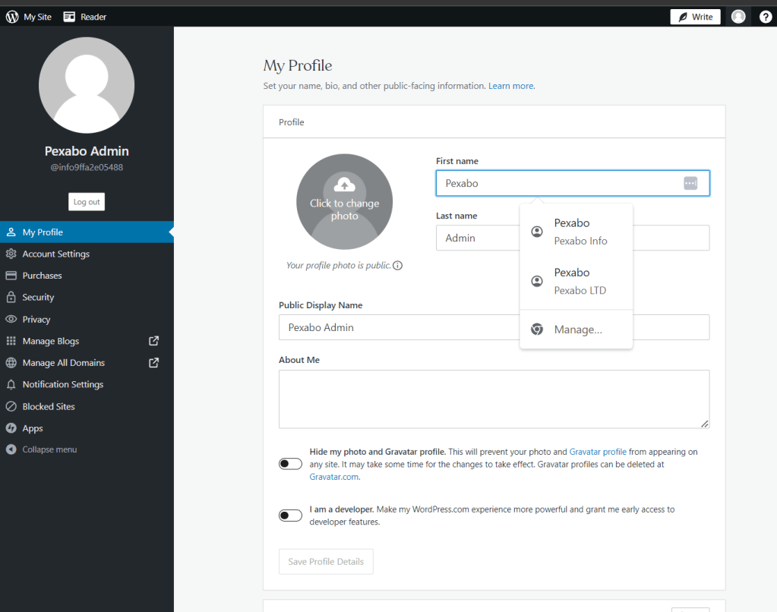Open Manage... in autofill popup
Viewport: 777px width, 612px height.
click(576, 330)
